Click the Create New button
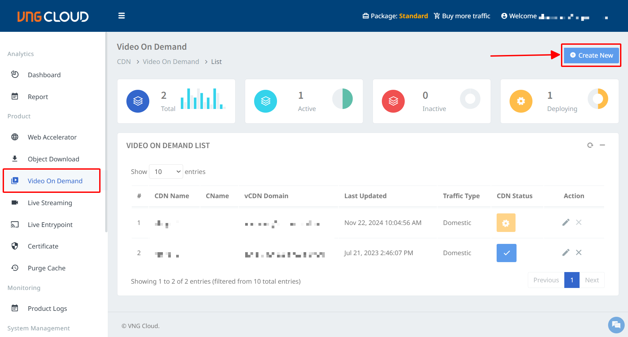Viewport: 628px width, 337px height. (x=591, y=55)
